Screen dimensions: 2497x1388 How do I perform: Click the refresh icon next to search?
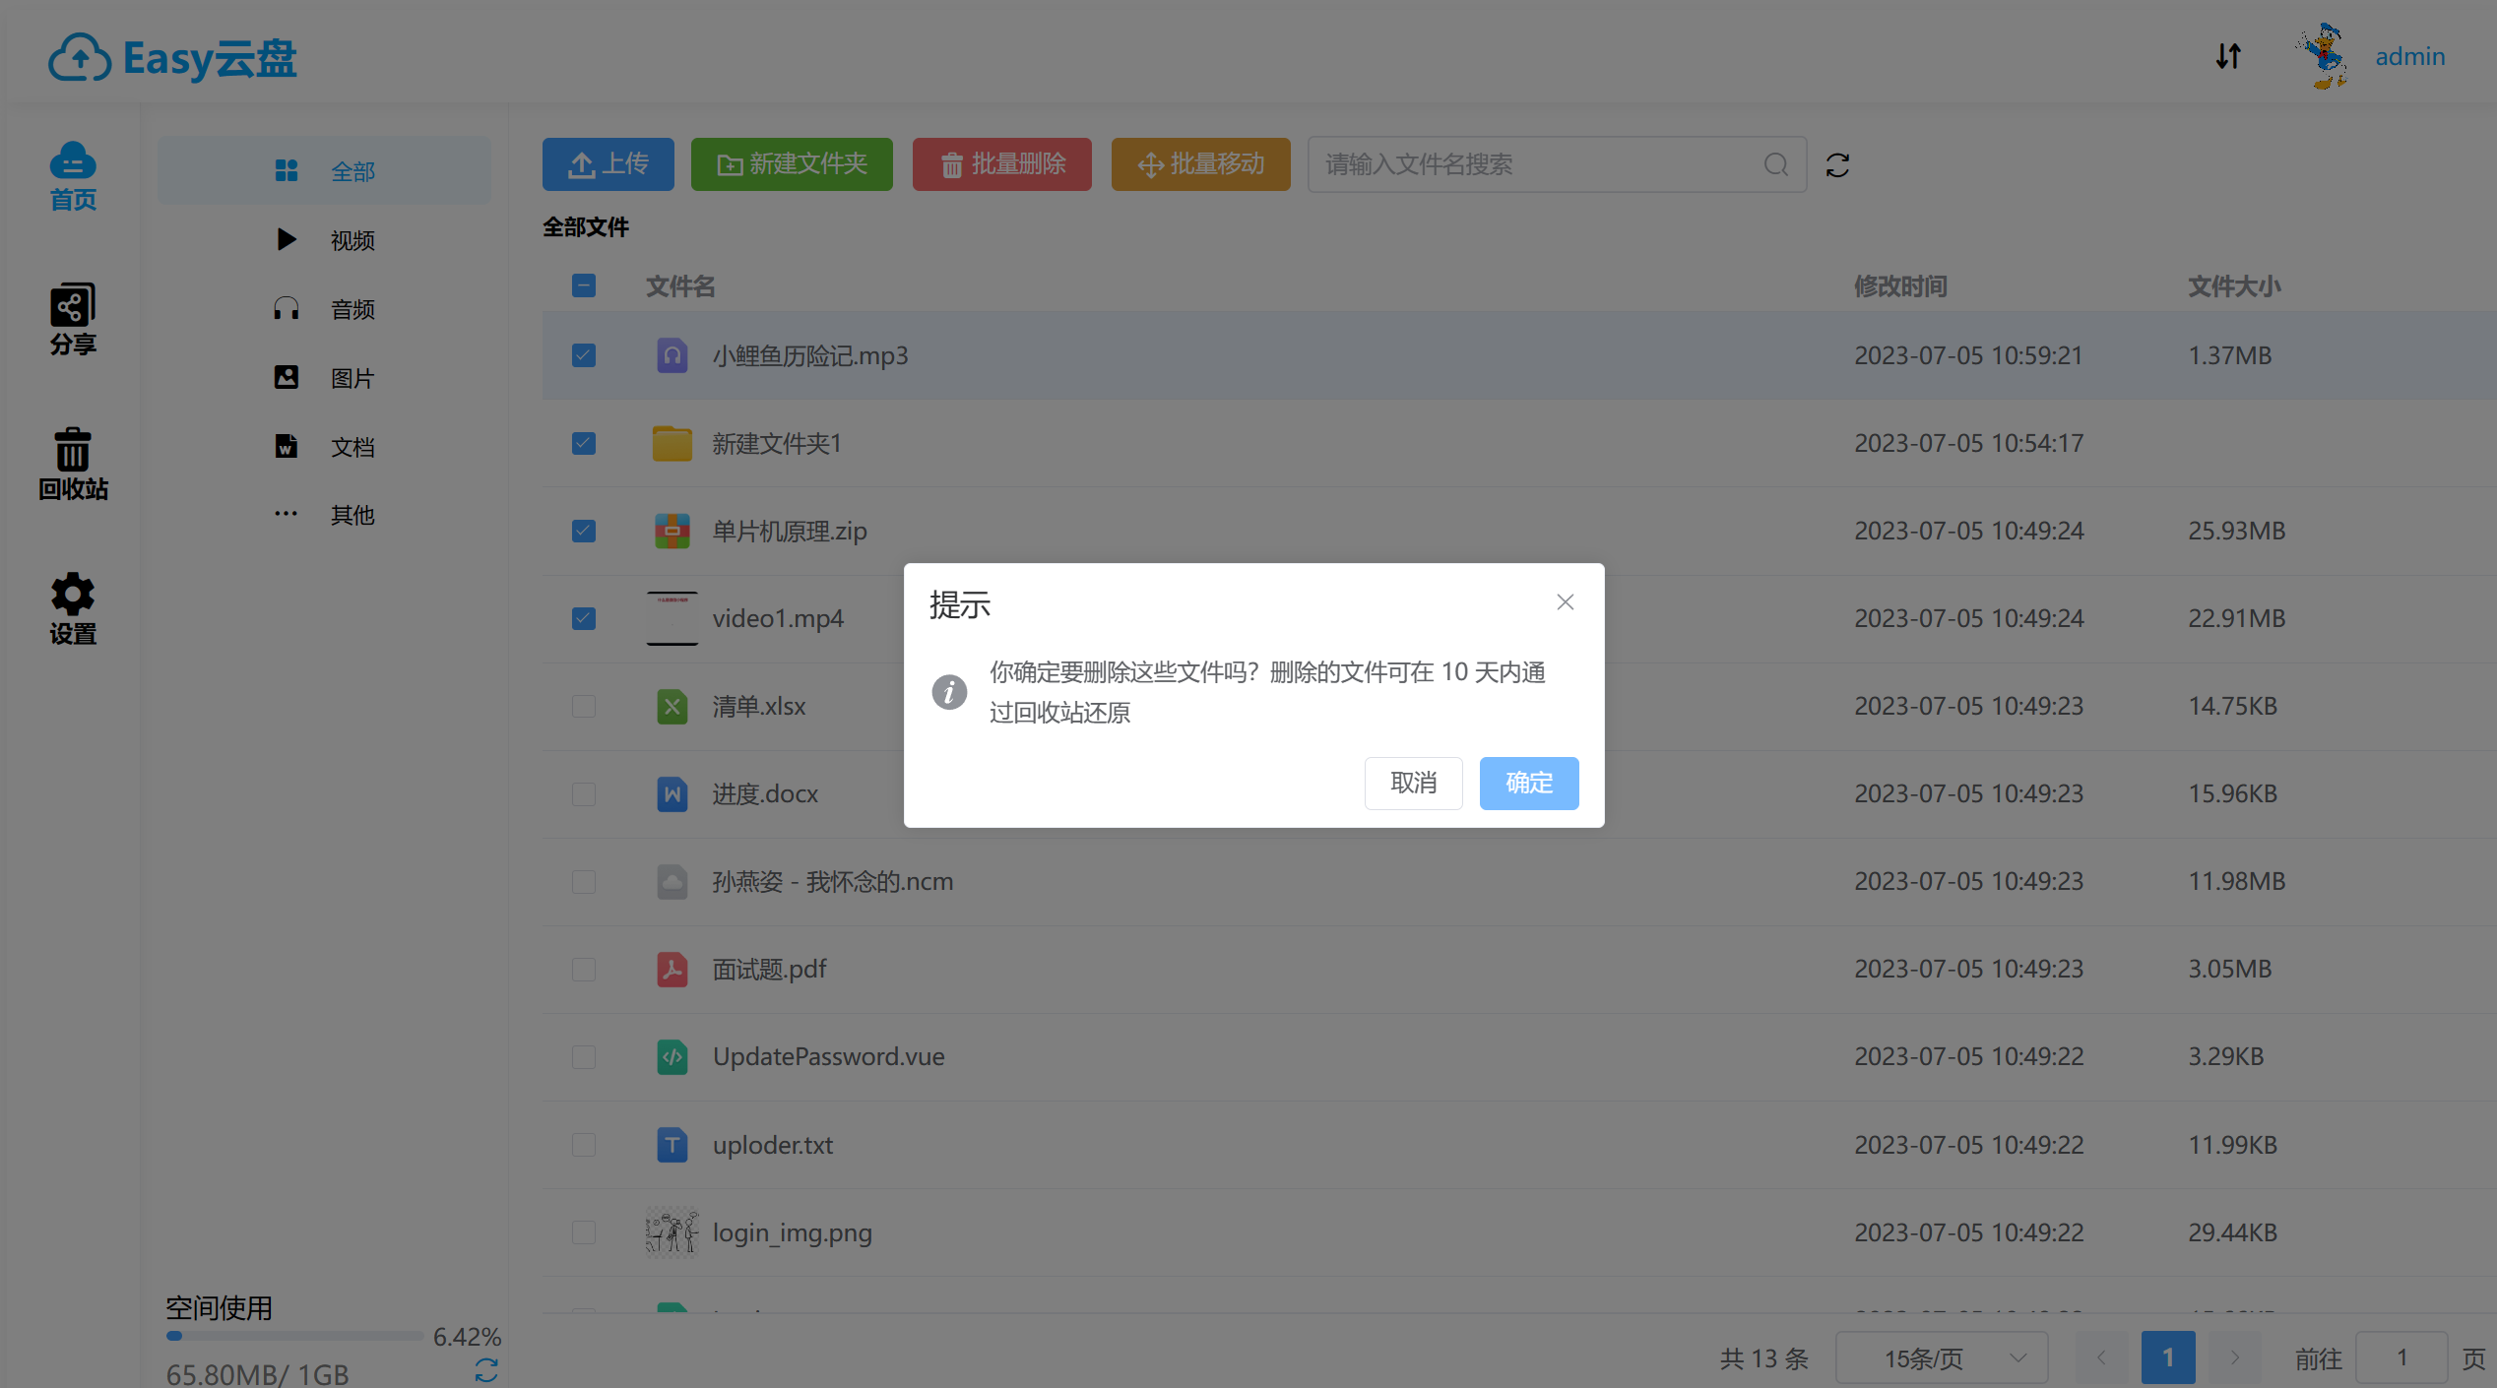1837,164
